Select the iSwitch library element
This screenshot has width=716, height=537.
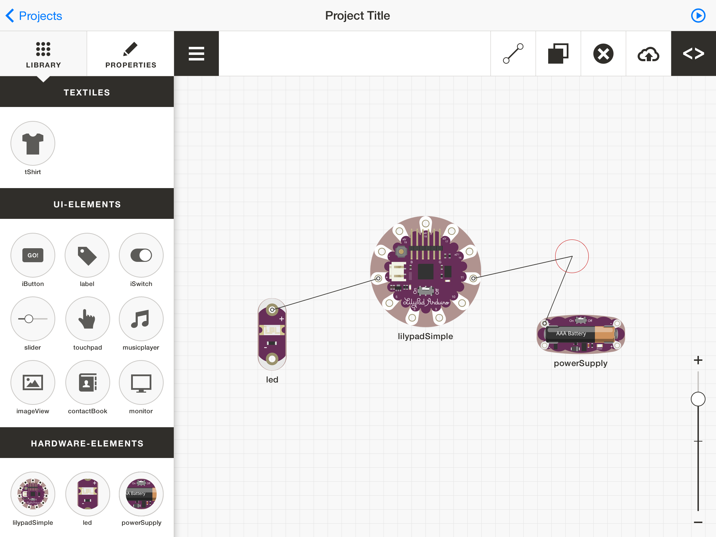click(x=141, y=255)
